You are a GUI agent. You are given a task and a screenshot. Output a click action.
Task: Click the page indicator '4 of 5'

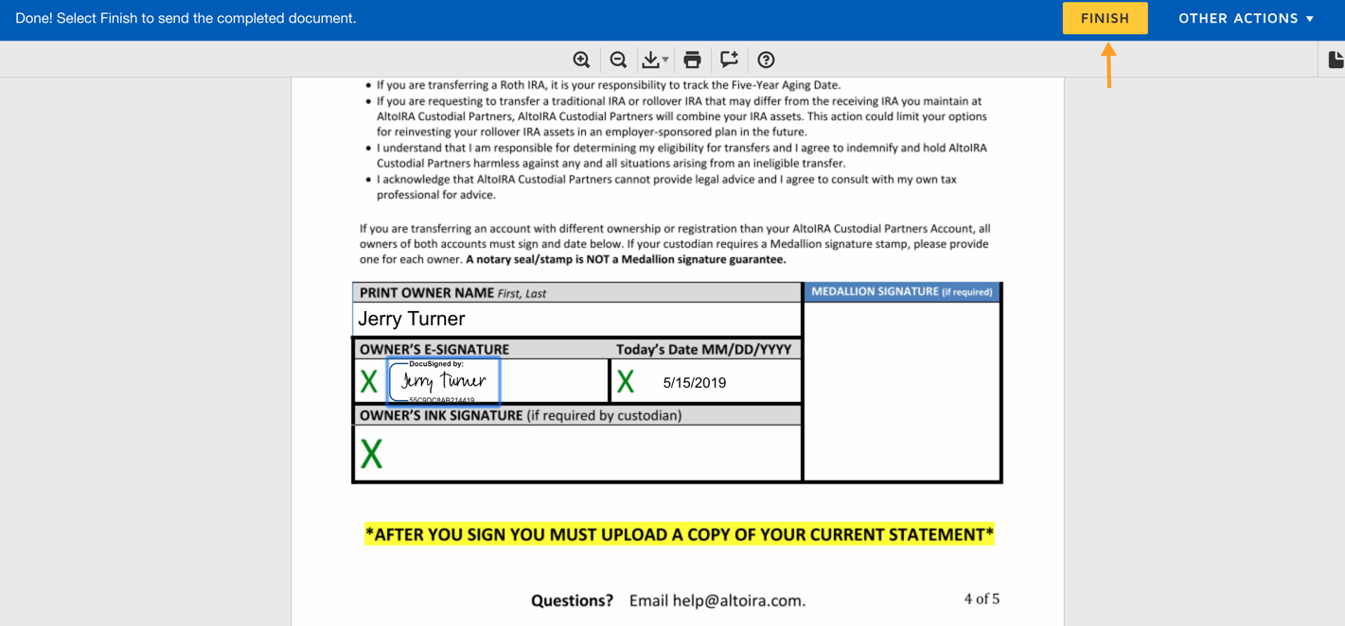point(982,599)
